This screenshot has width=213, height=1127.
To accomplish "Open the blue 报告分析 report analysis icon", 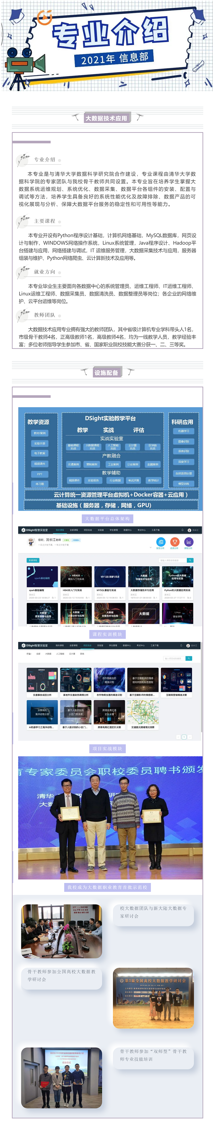I will tap(160, 541).
